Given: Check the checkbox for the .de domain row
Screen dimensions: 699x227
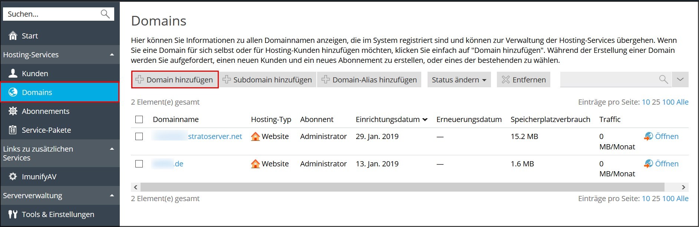Looking at the screenshot, I should click(139, 163).
